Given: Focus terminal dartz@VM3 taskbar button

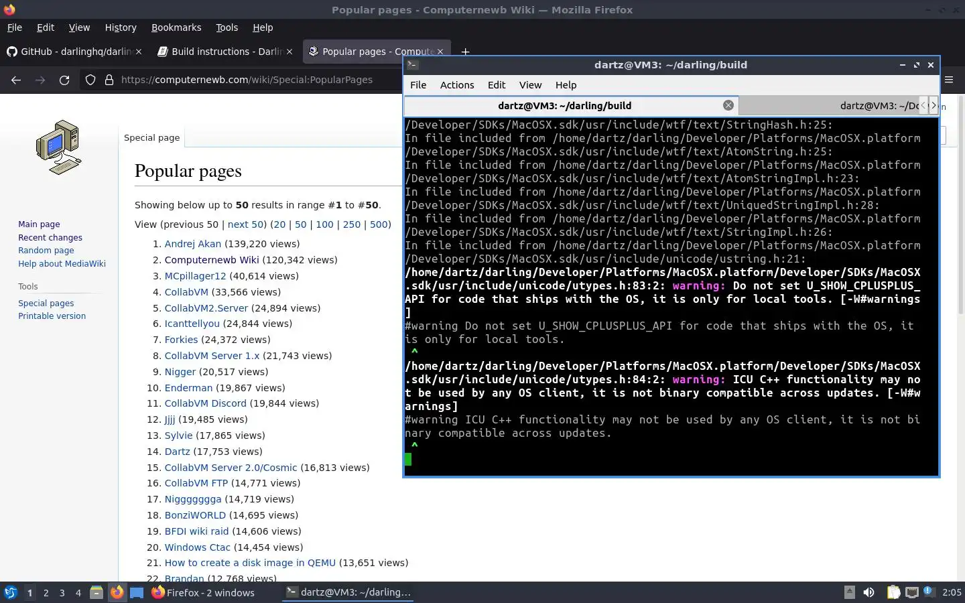Looking at the screenshot, I should (348, 592).
